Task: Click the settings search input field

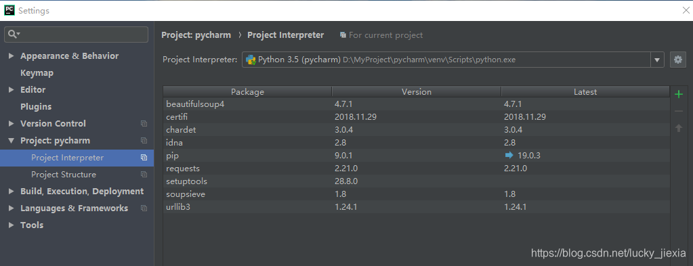Action: (x=76, y=35)
